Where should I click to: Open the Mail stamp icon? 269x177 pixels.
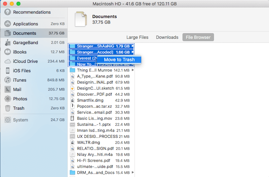[x=7, y=90]
